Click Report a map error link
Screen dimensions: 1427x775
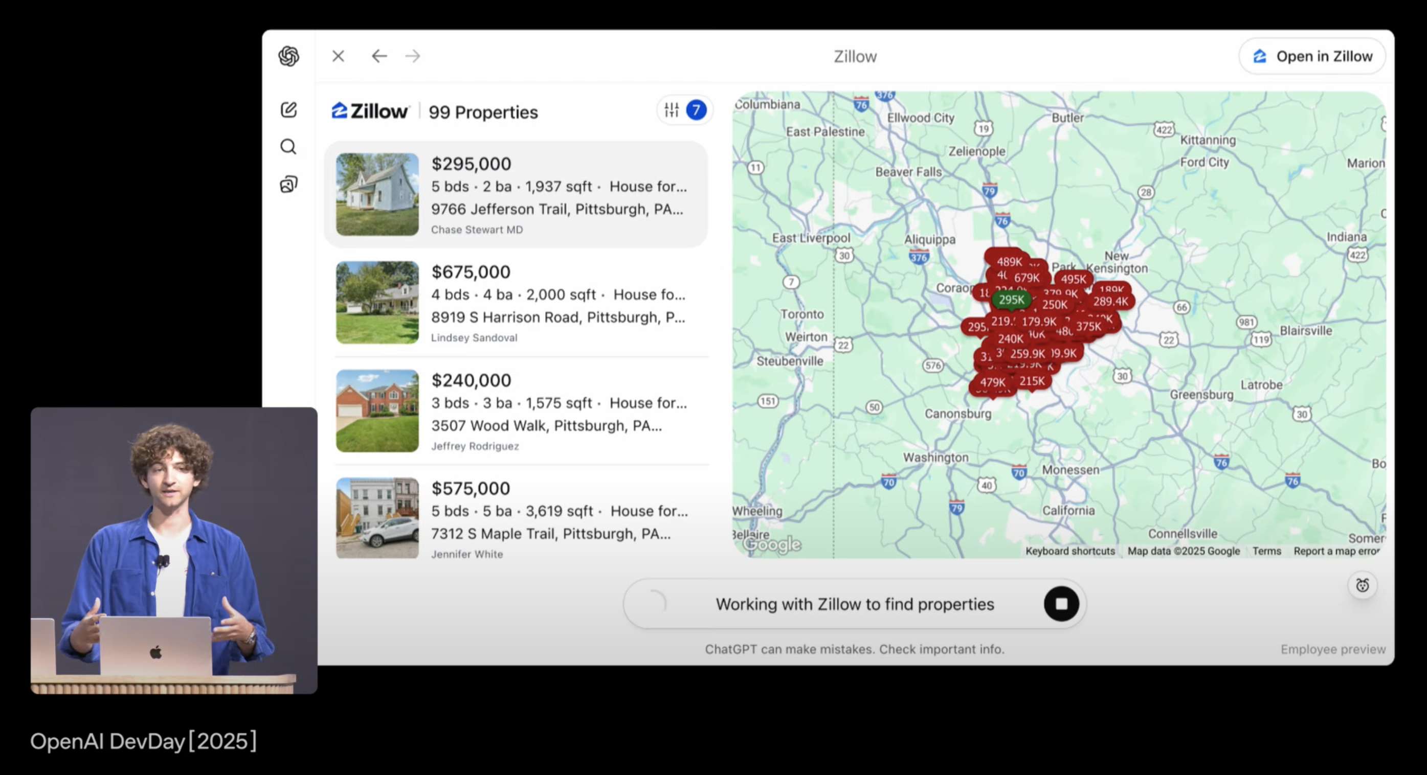point(1335,551)
